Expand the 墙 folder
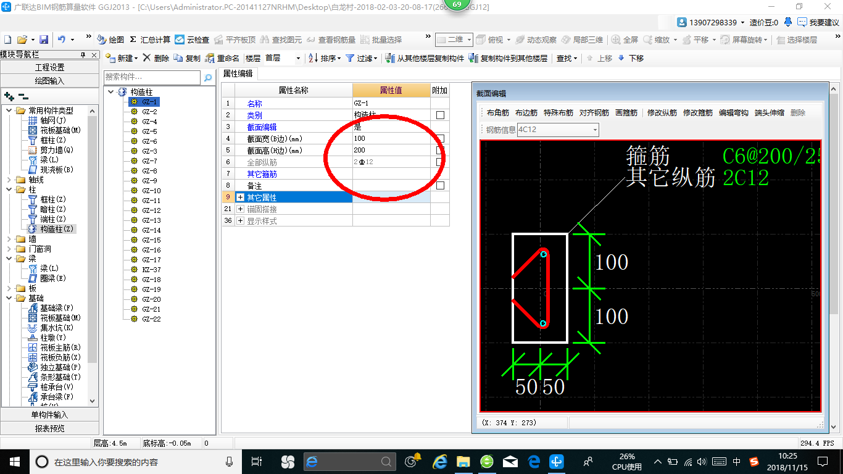The image size is (843, 474). click(x=9, y=239)
